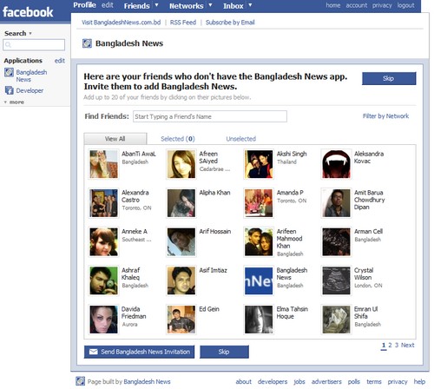
Task: Select friend Davida Friedman thumbnail
Action: coord(103,320)
